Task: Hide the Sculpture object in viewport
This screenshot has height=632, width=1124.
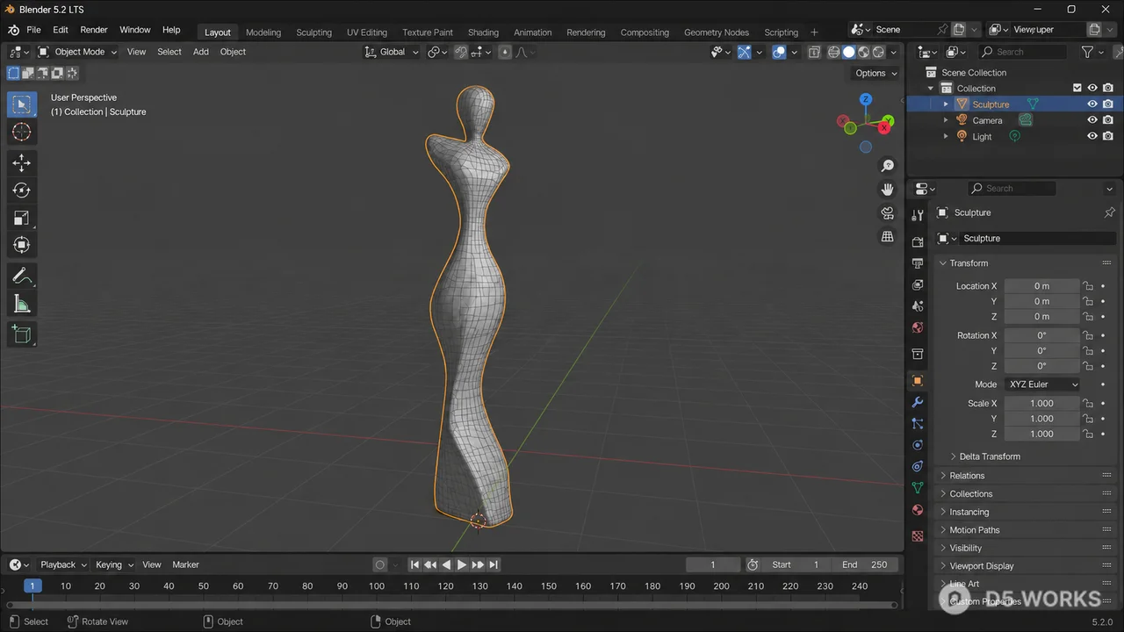Action: [1092, 104]
